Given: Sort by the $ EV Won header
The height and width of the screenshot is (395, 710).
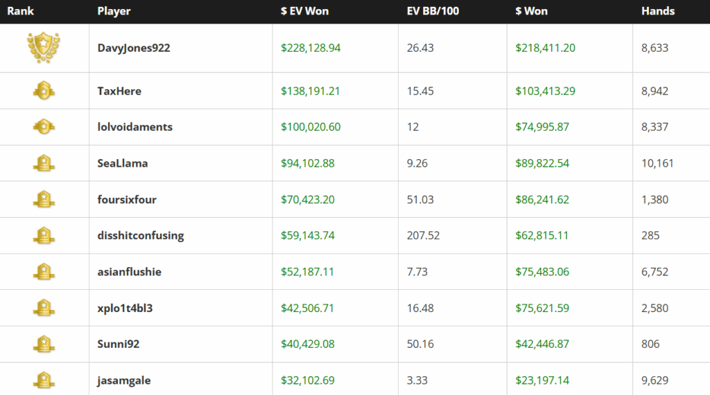Looking at the screenshot, I should (x=306, y=11).
